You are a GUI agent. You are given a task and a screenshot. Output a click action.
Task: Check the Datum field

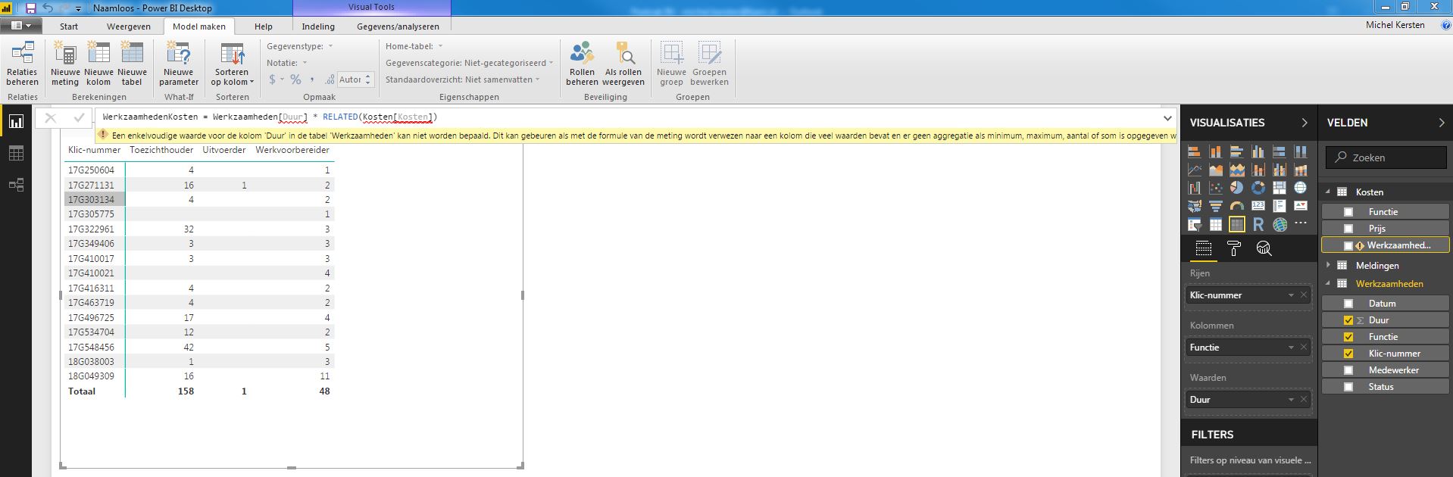[1348, 304]
